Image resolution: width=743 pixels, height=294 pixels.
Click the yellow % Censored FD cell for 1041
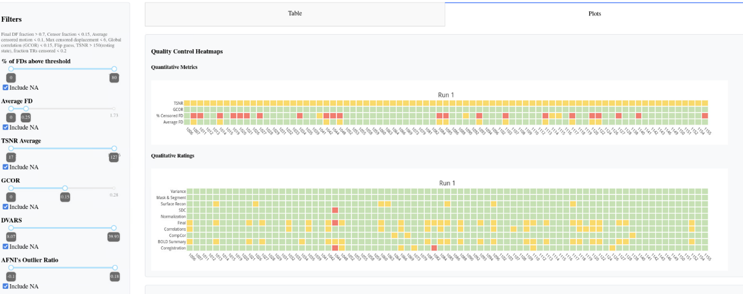click(320, 115)
